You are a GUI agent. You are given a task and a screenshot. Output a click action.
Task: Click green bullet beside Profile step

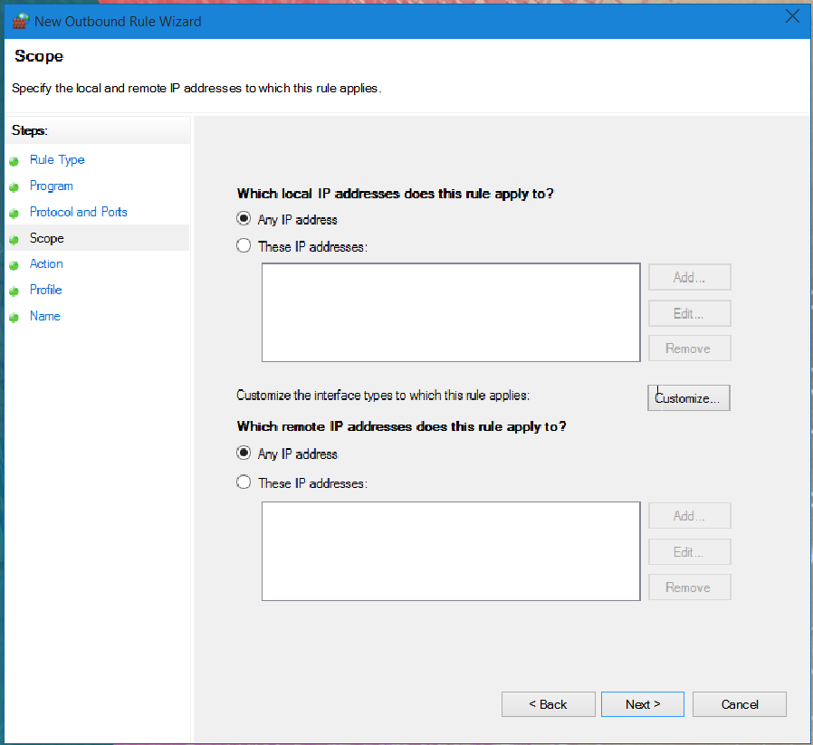[14, 291]
